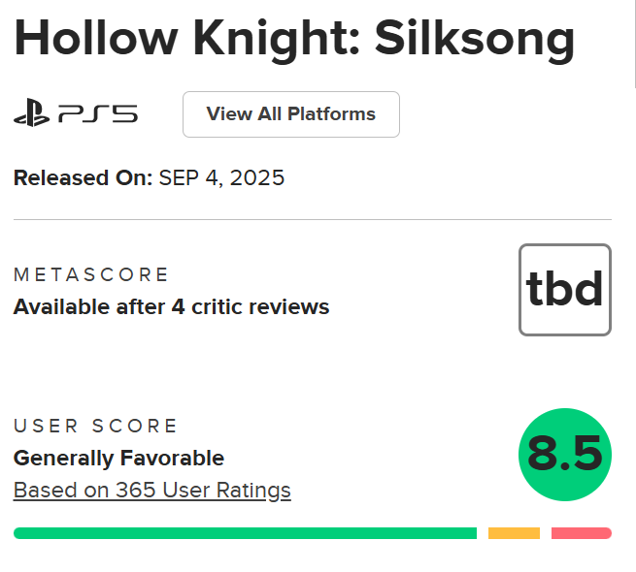
Task: Click the yellow mixed ratings bar segment
Action: [514, 533]
